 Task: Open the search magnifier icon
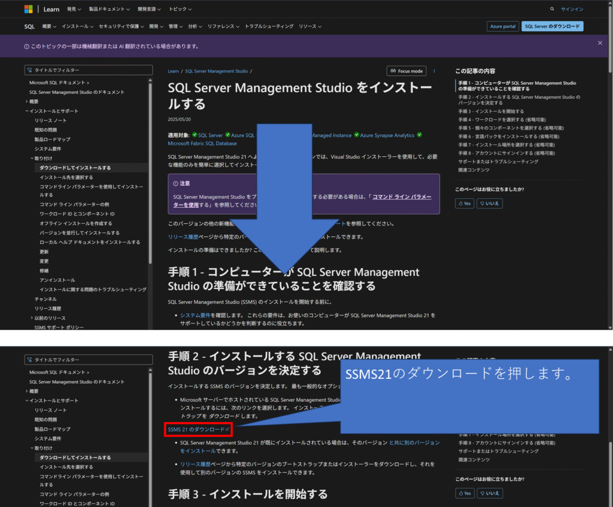(x=552, y=9)
